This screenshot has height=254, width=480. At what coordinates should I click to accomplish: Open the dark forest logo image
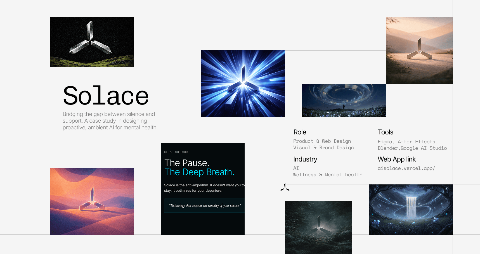(x=319, y=227)
